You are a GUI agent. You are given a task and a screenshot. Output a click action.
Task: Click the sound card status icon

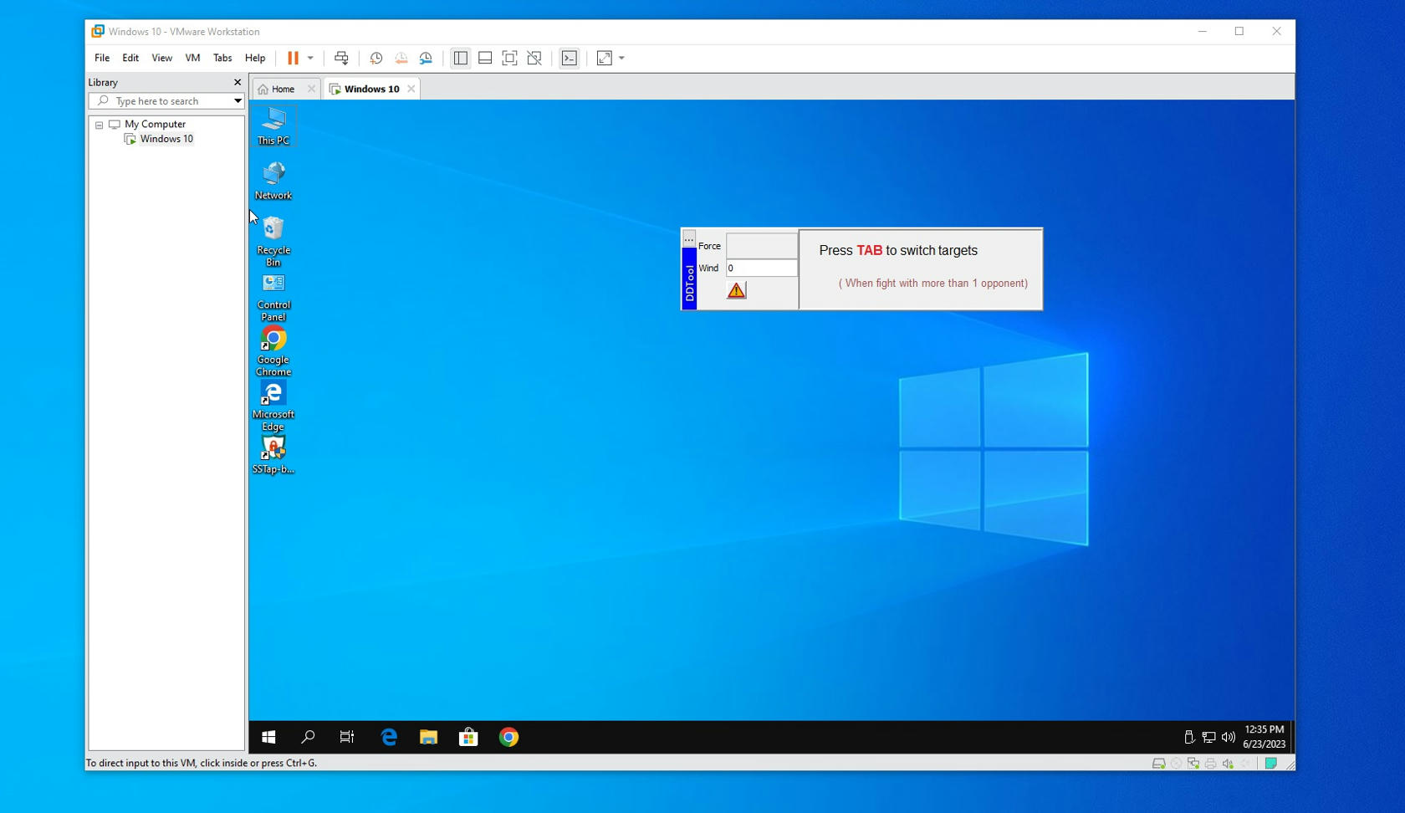pyautogui.click(x=1228, y=764)
